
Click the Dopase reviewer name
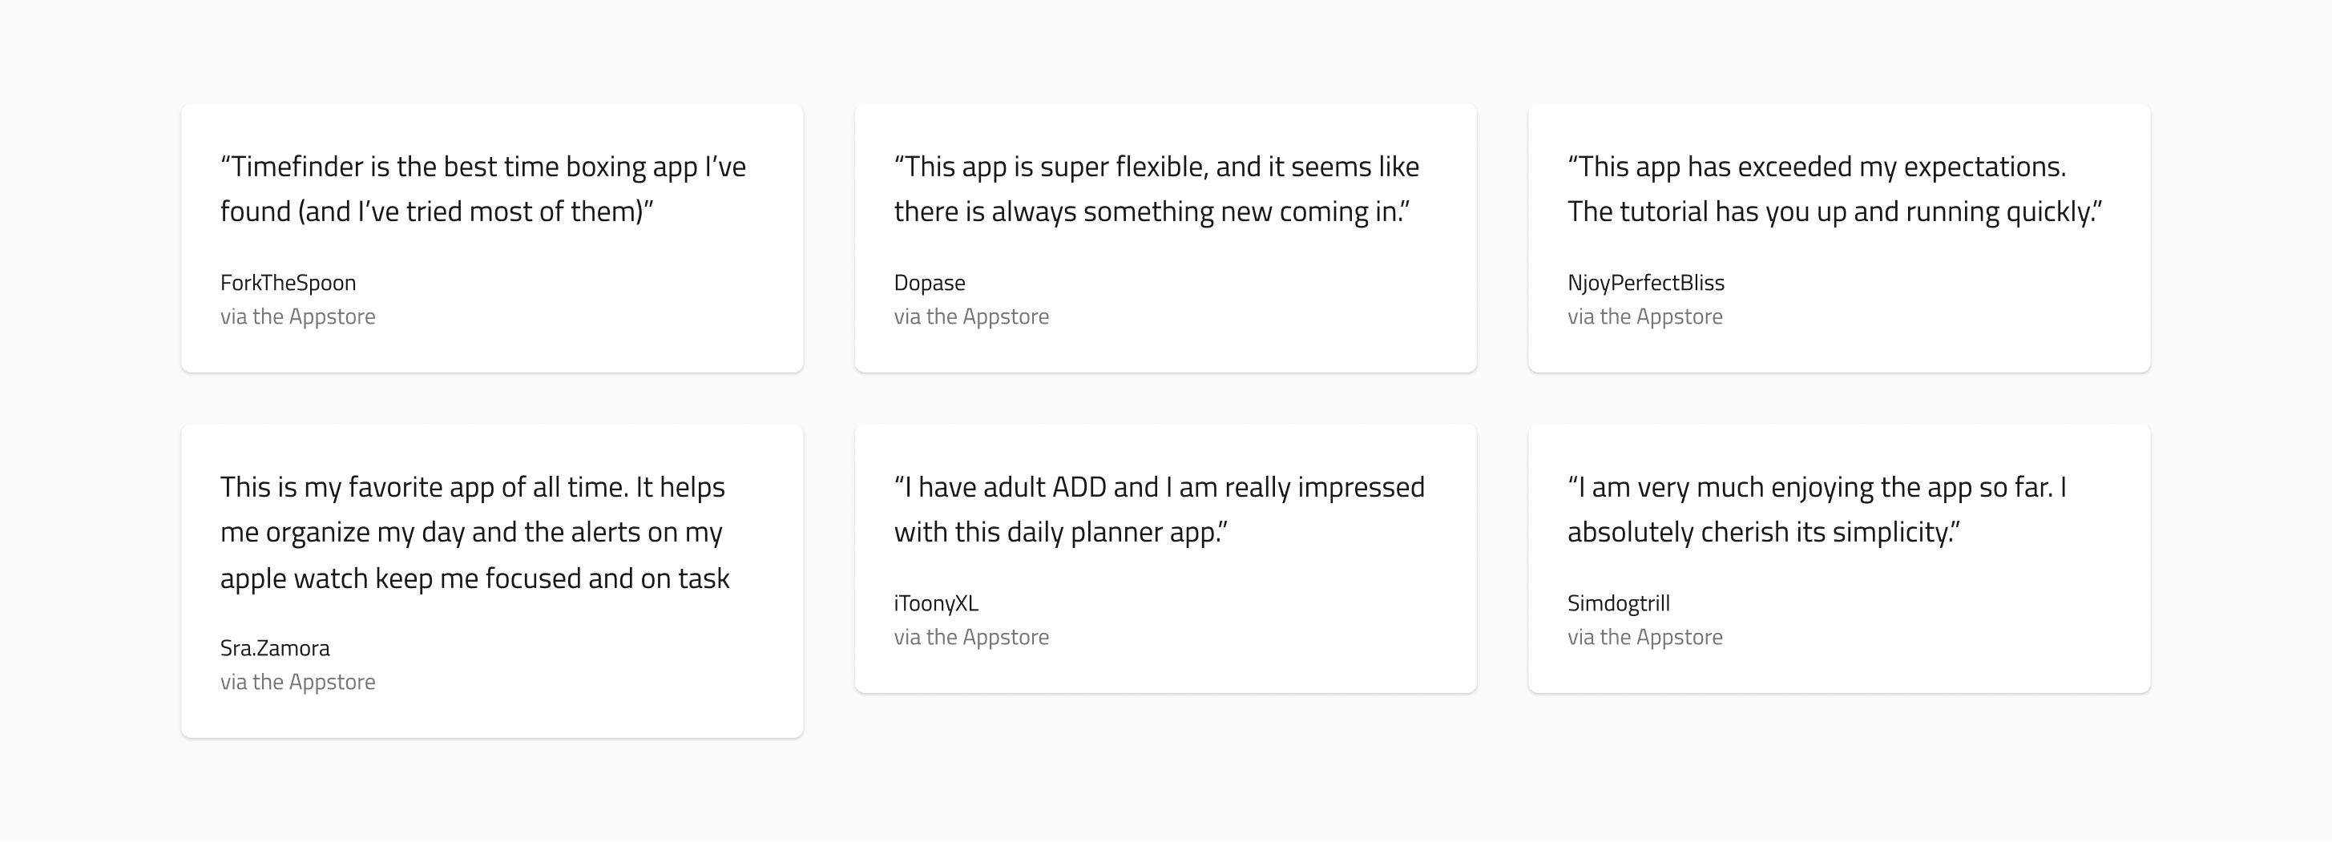[x=930, y=283]
